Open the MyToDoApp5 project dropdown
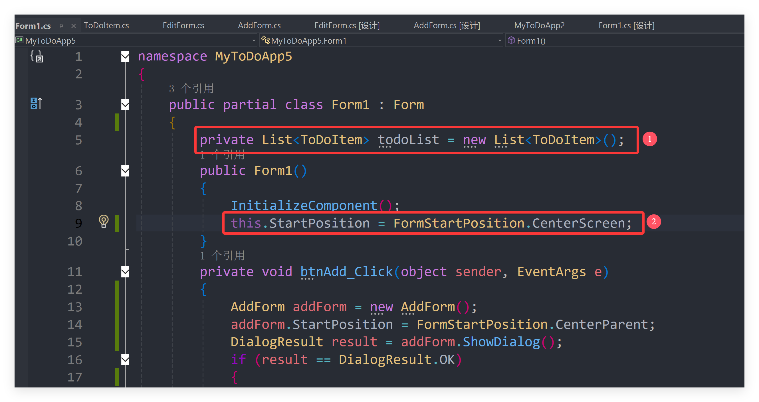 (136, 41)
